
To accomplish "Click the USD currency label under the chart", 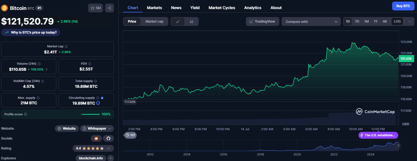I will click(x=406, y=124).
